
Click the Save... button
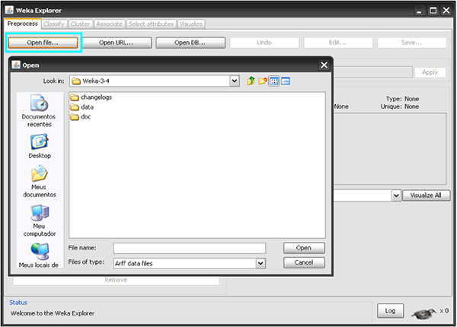[411, 43]
